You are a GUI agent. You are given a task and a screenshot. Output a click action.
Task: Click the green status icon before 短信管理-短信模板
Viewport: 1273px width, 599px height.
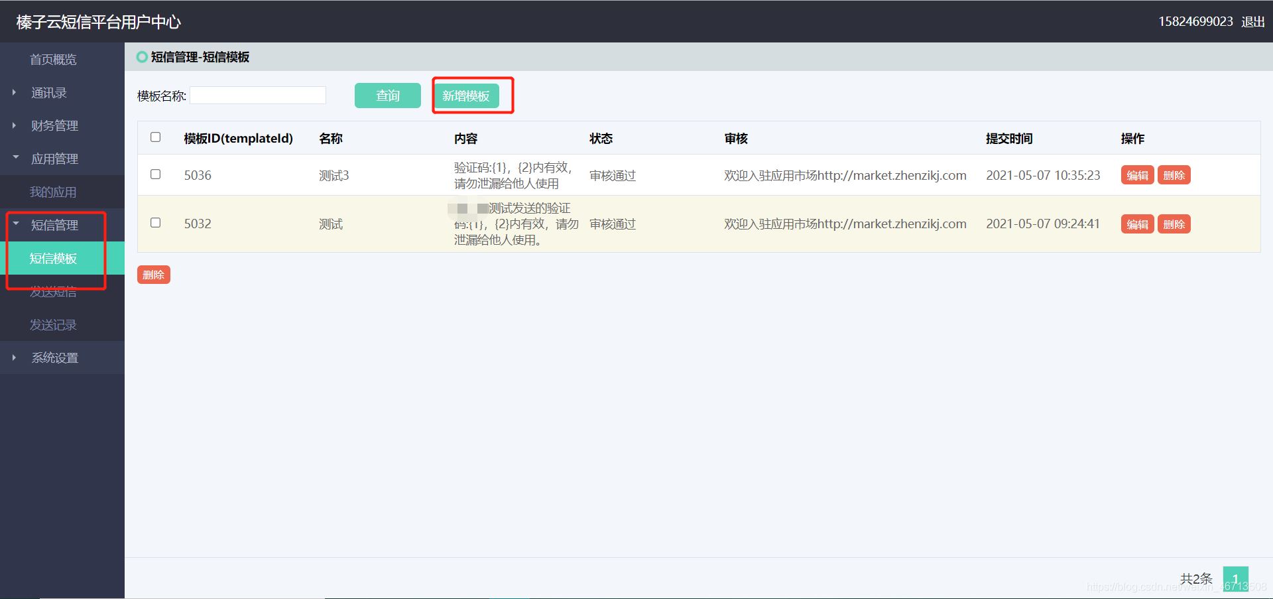tap(142, 57)
